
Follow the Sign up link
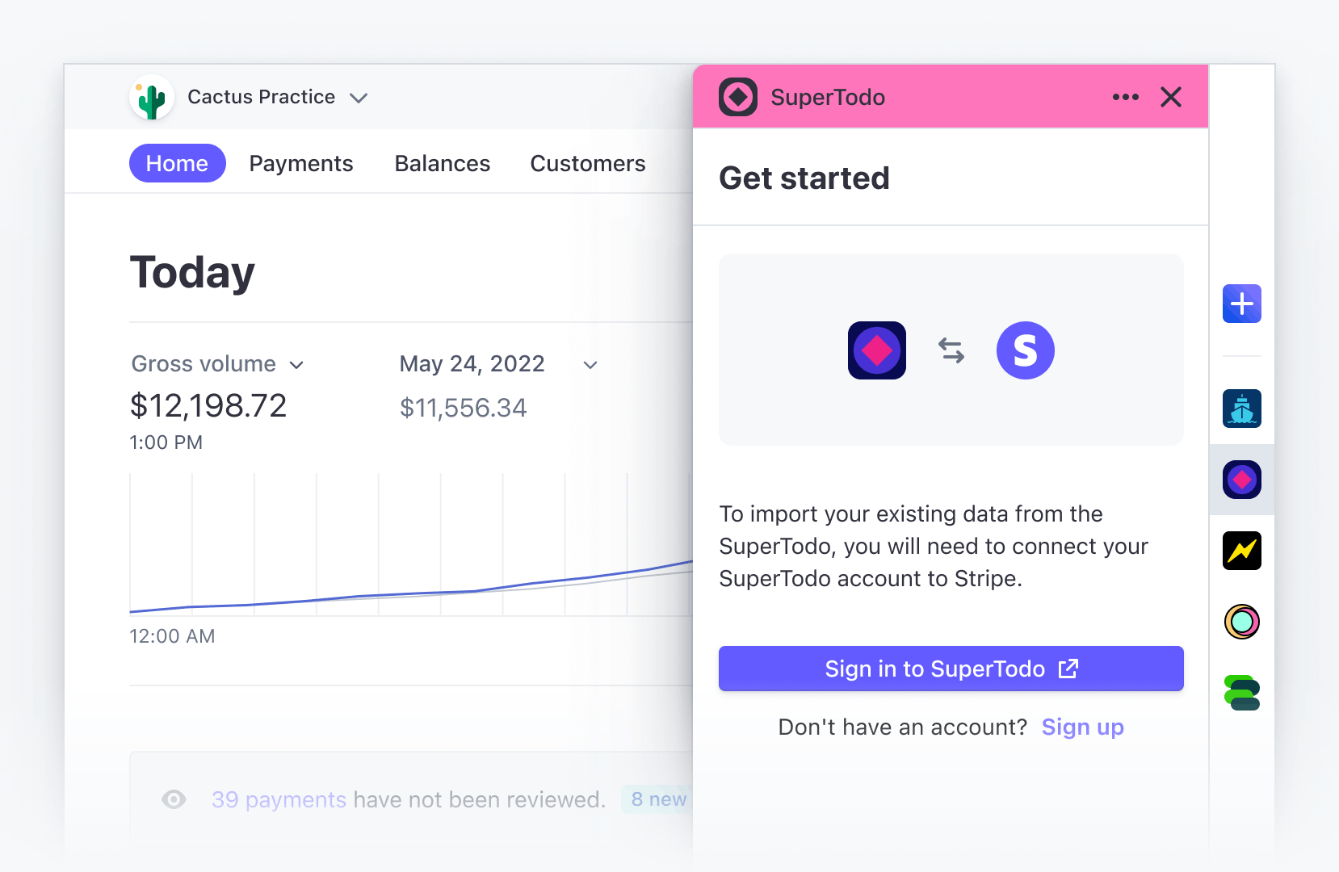click(x=1082, y=727)
